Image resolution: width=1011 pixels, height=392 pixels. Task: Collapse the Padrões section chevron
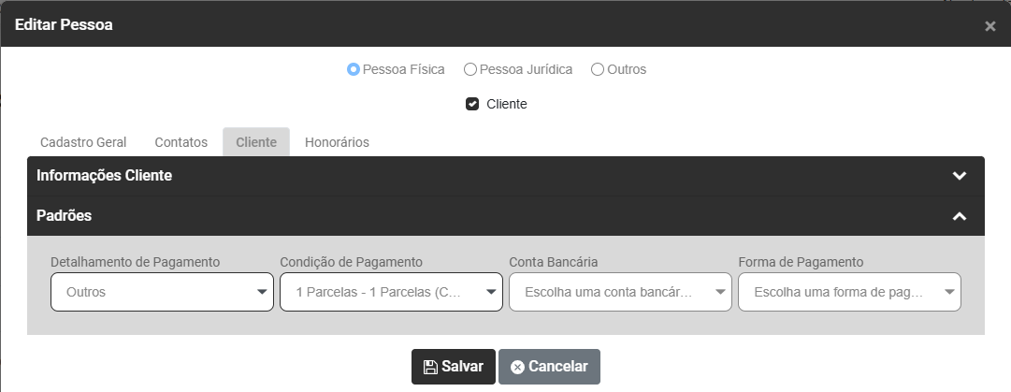pyautogui.click(x=959, y=216)
